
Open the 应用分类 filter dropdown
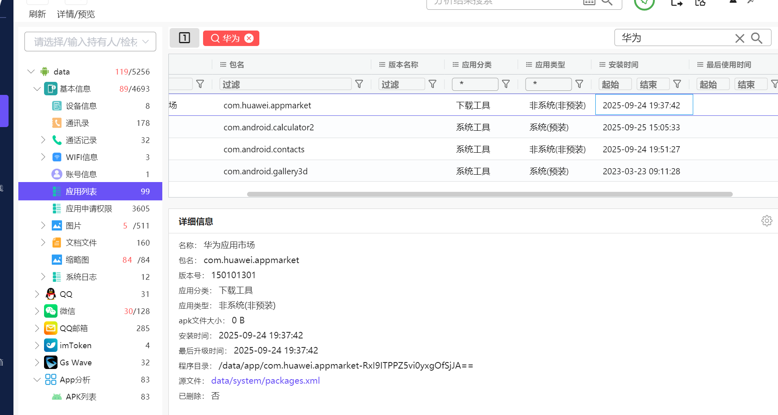click(475, 84)
